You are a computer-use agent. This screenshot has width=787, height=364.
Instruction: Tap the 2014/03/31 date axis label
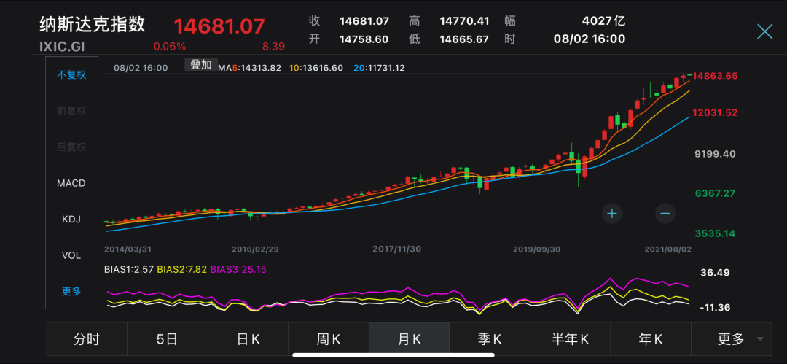click(128, 249)
